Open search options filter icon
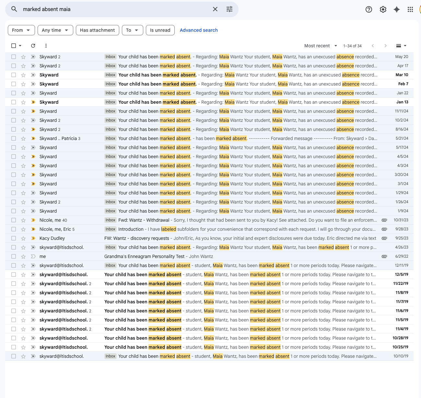Image resolution: width=421 pixels, height=398 pixels. point(229,9)
